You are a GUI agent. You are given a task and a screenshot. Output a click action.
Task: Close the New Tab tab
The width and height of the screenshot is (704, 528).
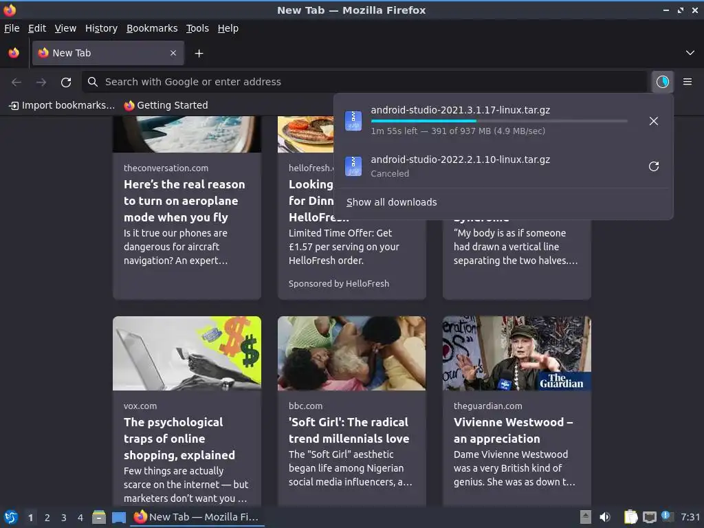[173, 53]
